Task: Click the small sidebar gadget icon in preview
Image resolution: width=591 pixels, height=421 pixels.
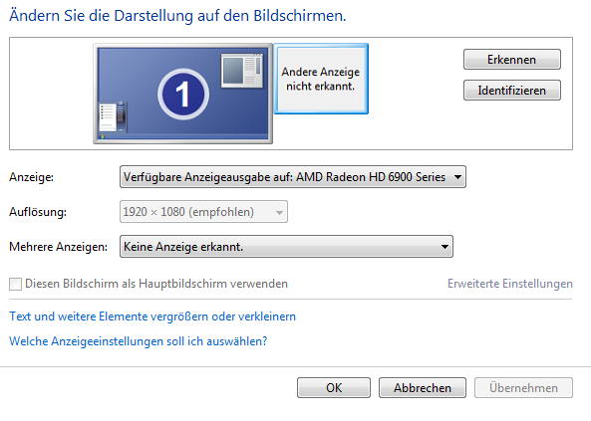Action: click(113, 117)
